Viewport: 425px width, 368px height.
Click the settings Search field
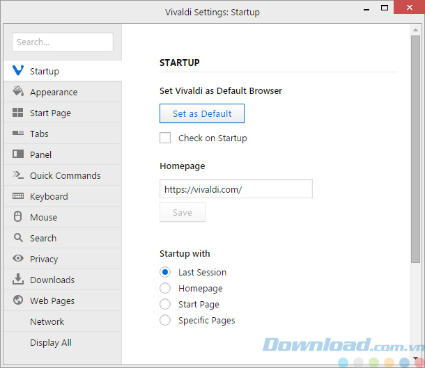coord(63,42)
